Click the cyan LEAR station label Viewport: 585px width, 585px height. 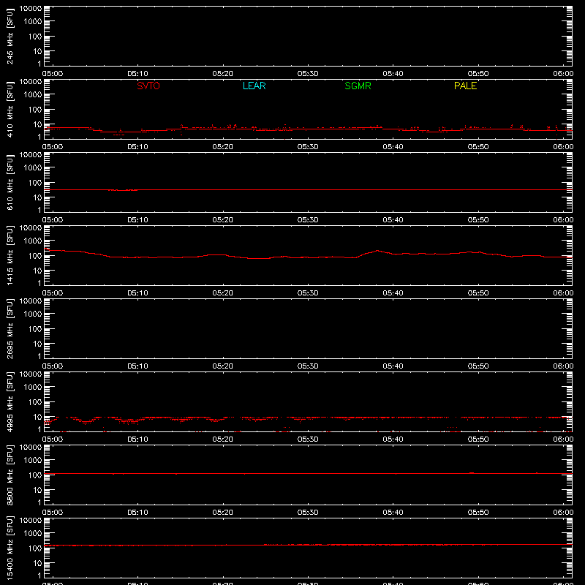254,86
